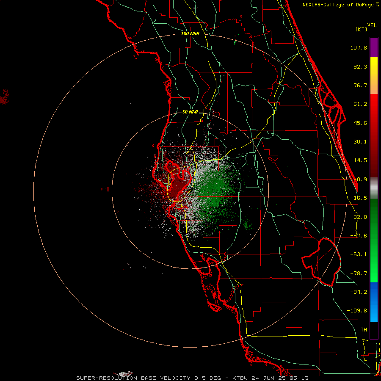Click the -63.1 velocity scale value
Image resolution: width=381 pixels, height=381 pixels.
pos(359,254)
